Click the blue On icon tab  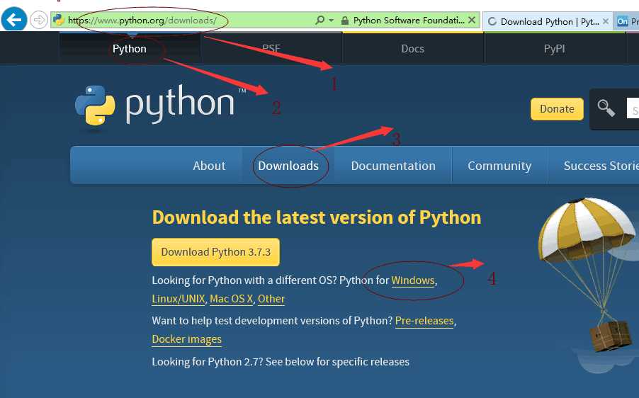coord(622,21)
